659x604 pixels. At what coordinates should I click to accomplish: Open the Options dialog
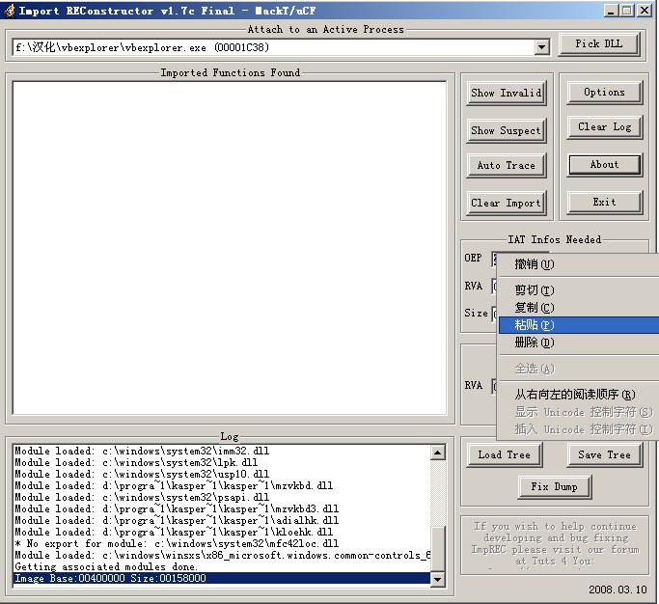click(604, 93)
